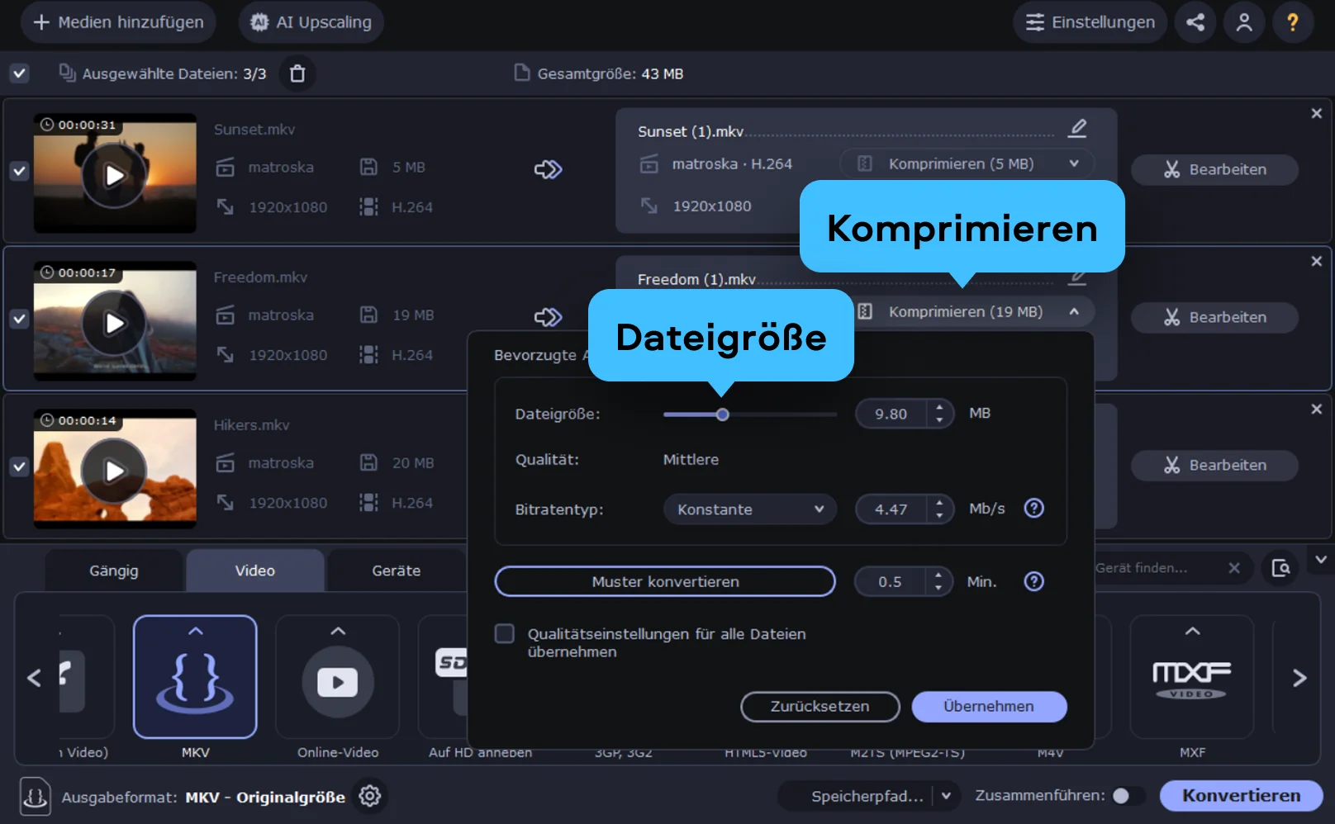Open output format settings gear

point(369,796)
